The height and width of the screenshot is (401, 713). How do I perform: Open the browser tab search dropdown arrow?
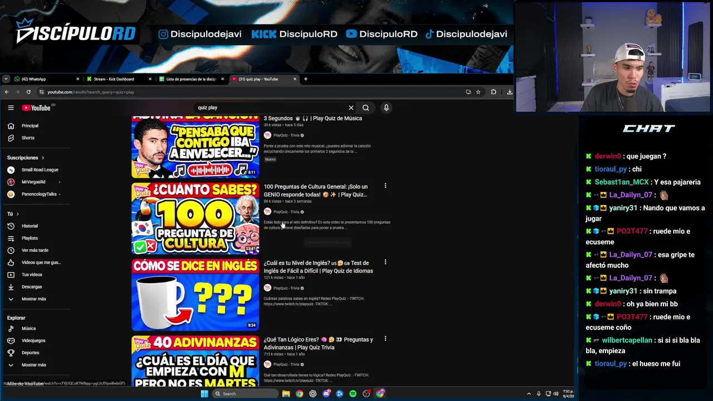6,79
